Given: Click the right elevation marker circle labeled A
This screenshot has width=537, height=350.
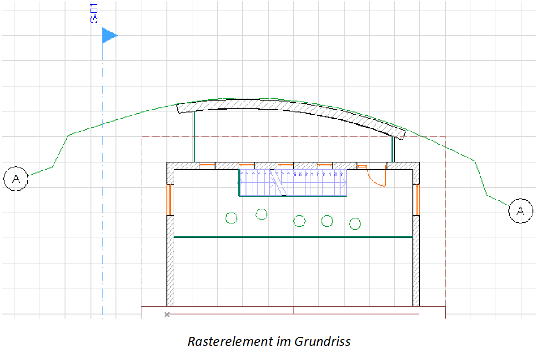Looking at the screenshot, I should pos(521,210).
